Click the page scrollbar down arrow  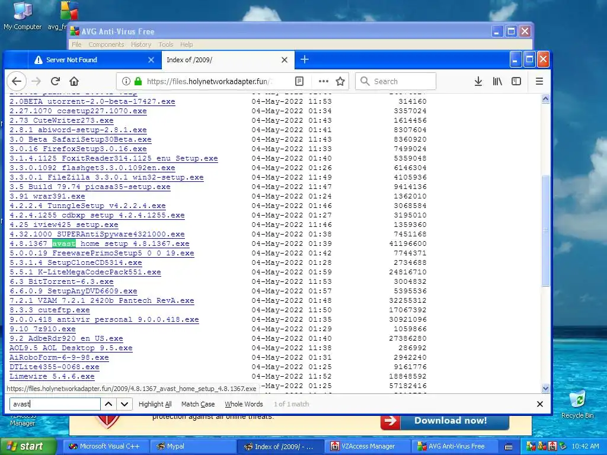pyautogui.click(x=545, y=388)
